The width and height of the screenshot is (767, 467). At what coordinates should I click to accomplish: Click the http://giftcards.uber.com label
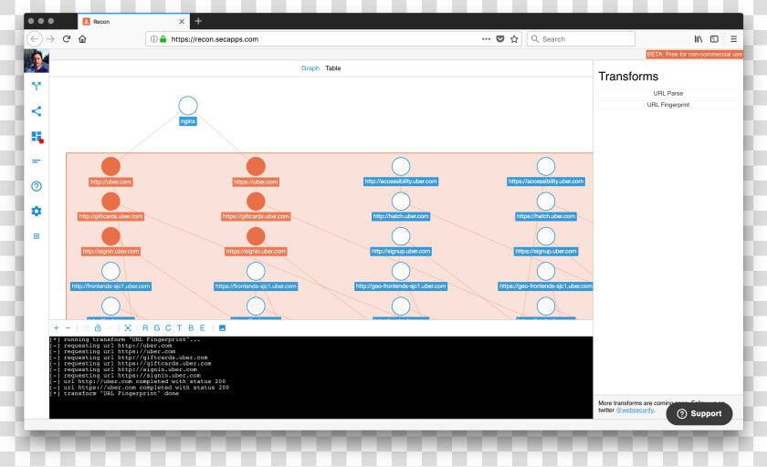(x=111, y=216)
